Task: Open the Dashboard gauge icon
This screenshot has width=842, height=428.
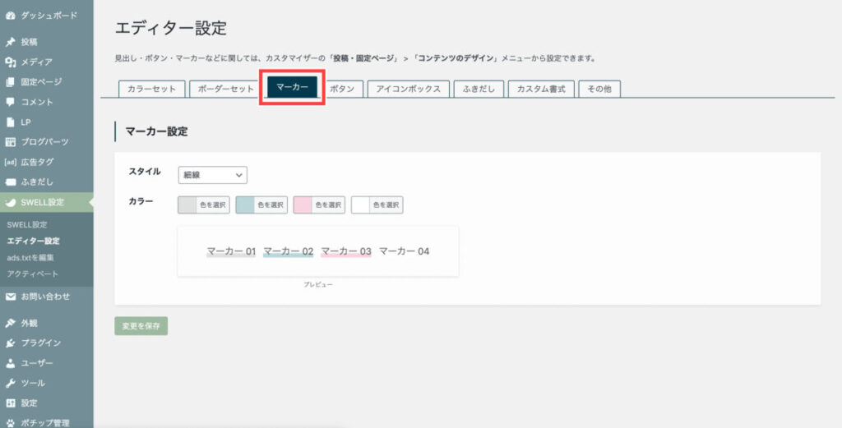Action: (x=10, y=16)
